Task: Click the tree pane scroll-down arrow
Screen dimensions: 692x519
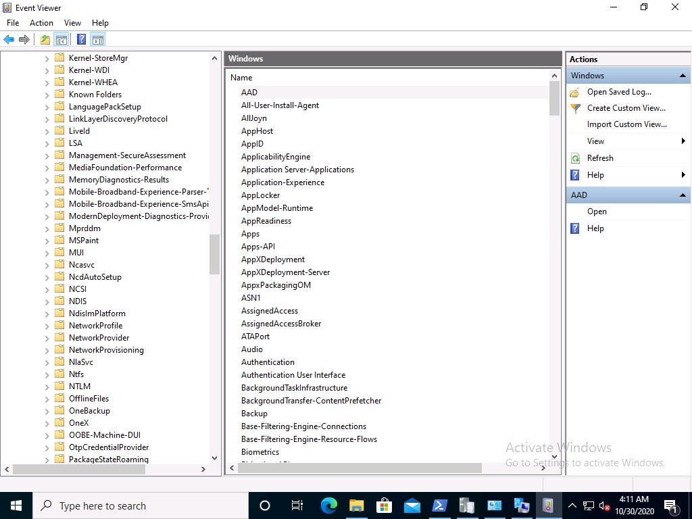Action: pos(214,458)
